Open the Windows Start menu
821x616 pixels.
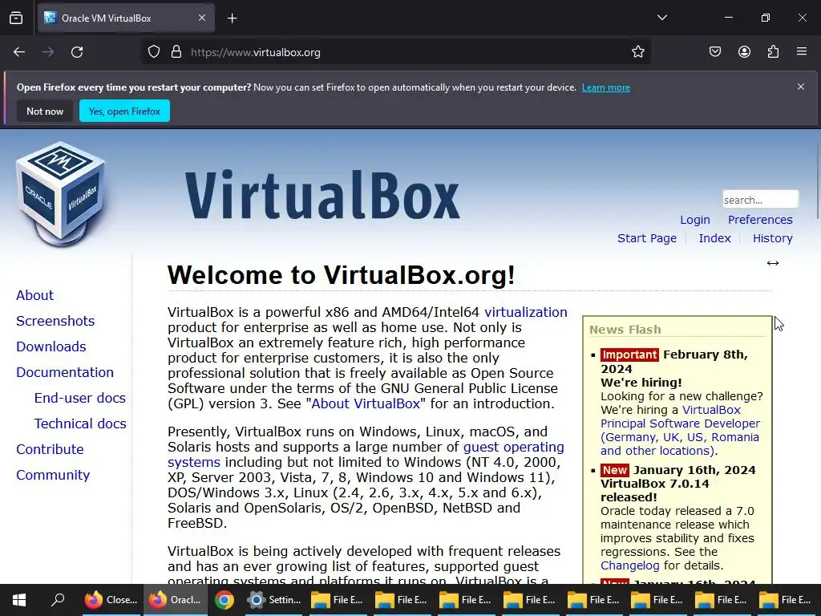[19, 600]
